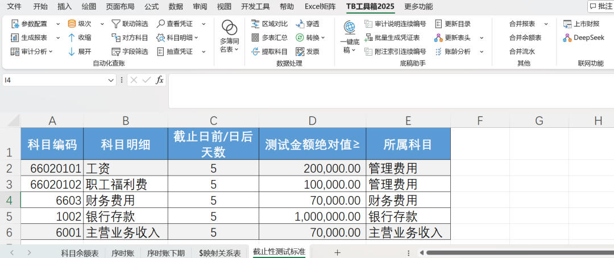
Task: Open the 更多功能 tab
Action: click(418, 6)
